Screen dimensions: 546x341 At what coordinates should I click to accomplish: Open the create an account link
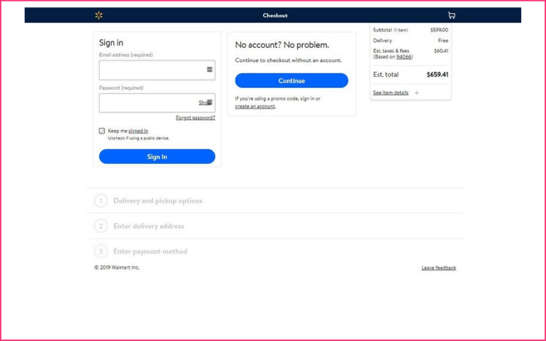pos(255,107)
